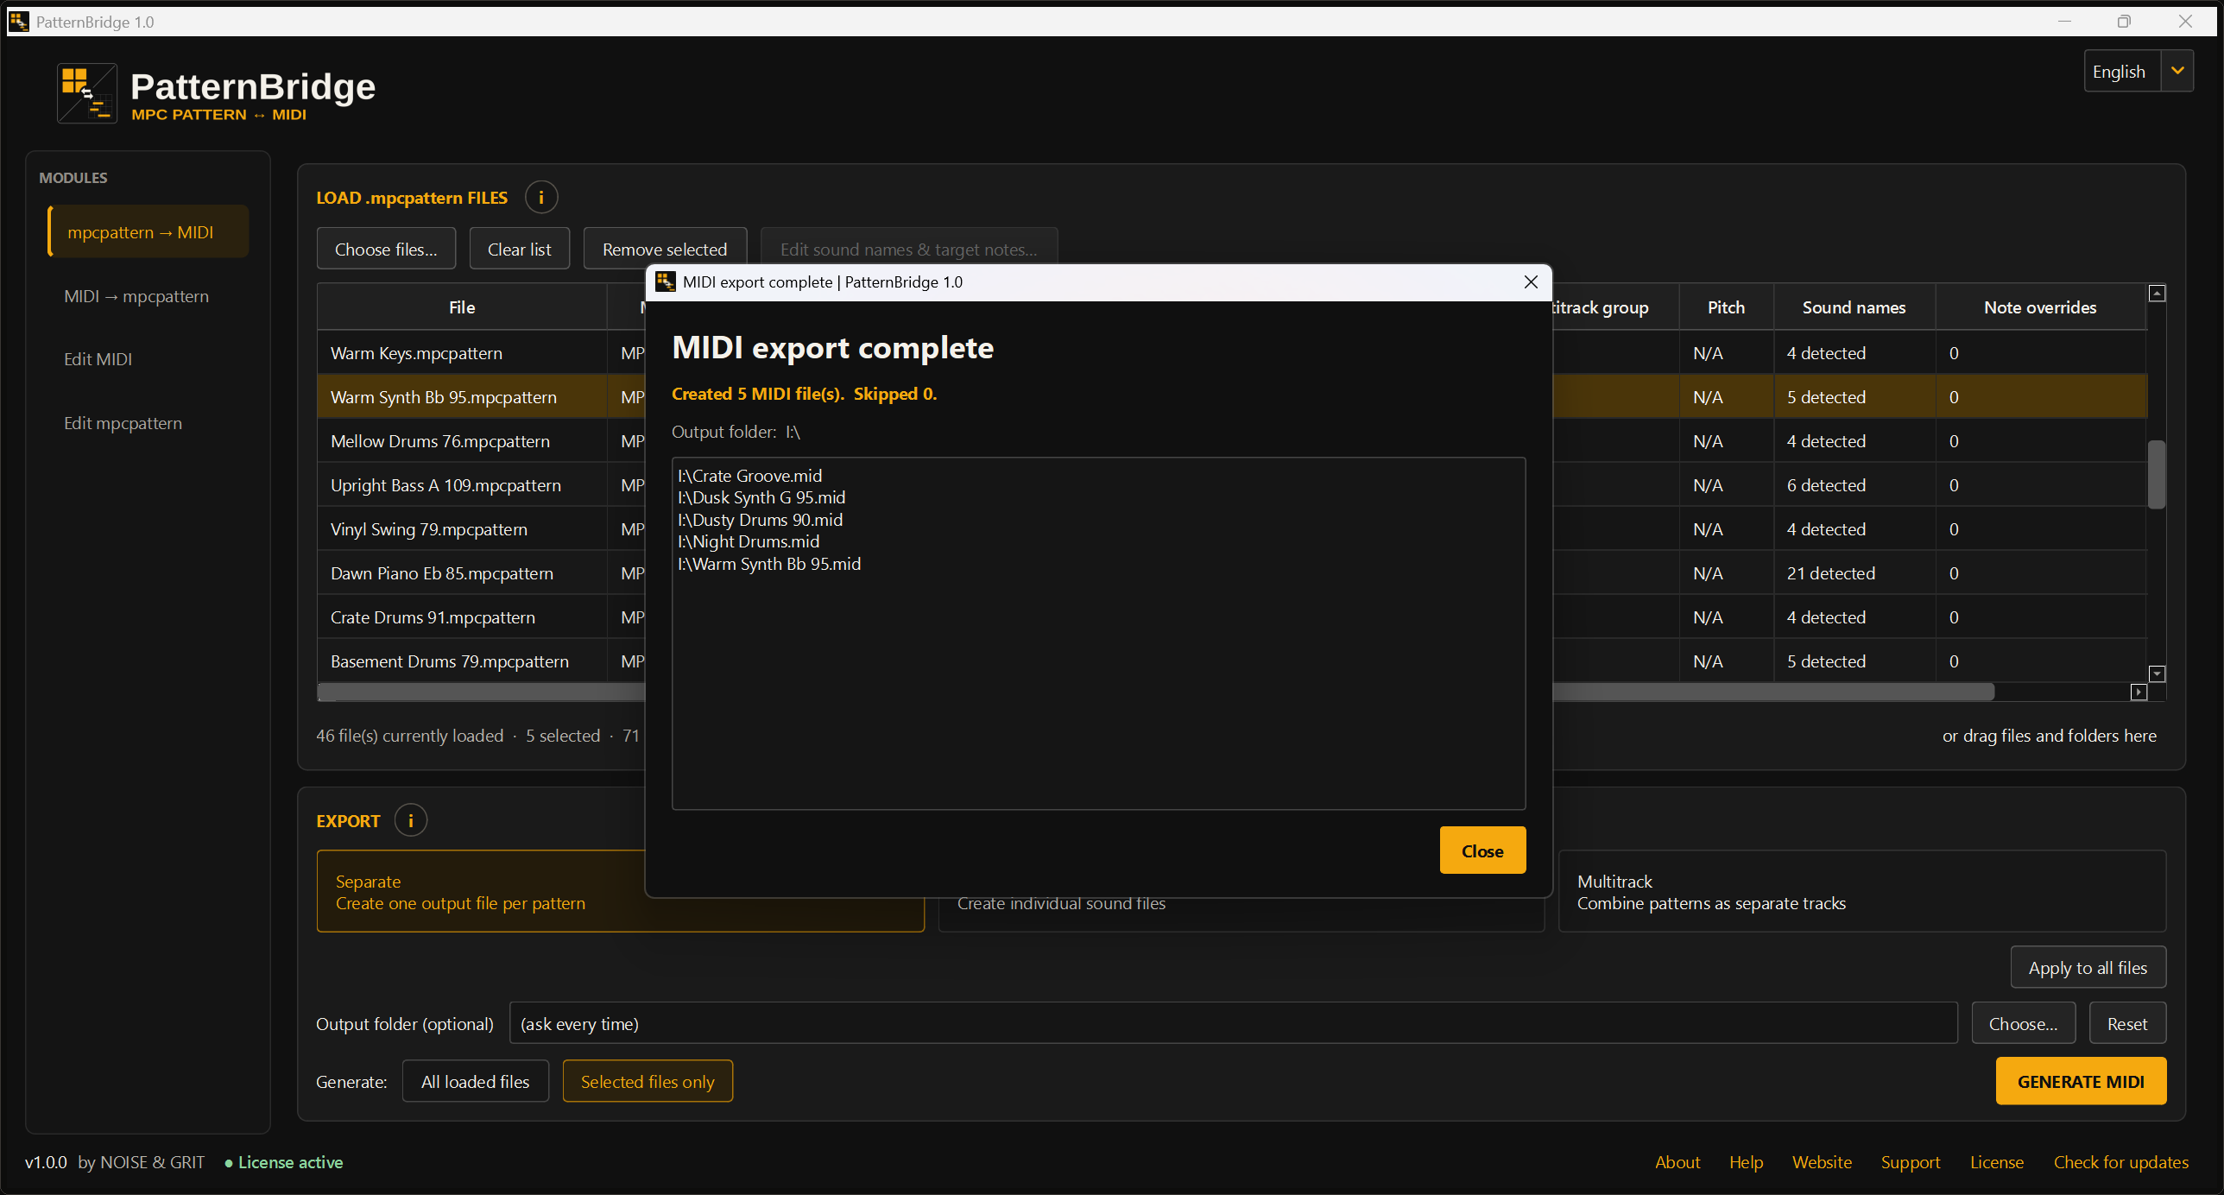Click GENERATE MIDI button
Screen dimensions: 2224x1195
pos(2081,1081)
